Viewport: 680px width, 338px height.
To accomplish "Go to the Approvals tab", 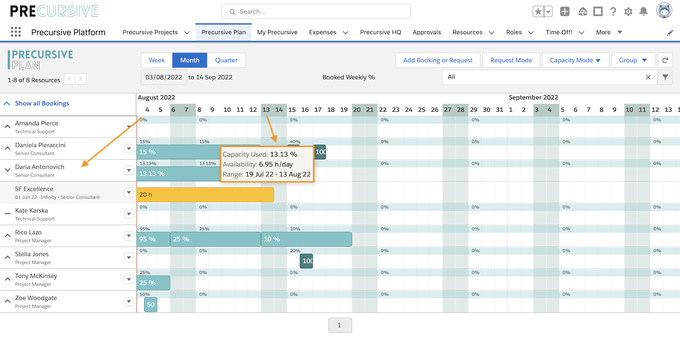I will pos(427,33).
